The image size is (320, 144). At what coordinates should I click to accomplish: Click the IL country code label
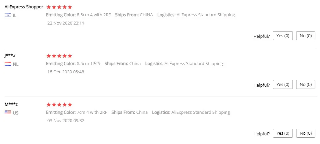(x=15, y=16)
